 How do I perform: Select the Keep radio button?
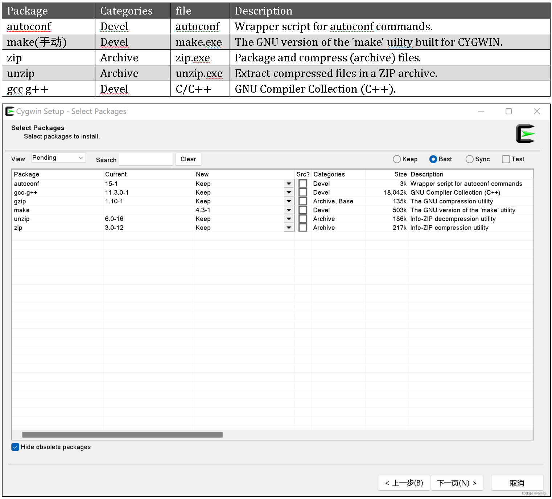pos(397,159)
